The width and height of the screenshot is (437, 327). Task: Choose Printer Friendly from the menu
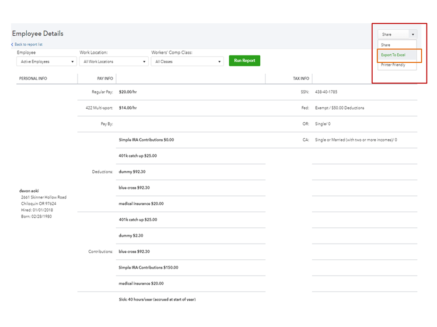click(x=393, y=65)
